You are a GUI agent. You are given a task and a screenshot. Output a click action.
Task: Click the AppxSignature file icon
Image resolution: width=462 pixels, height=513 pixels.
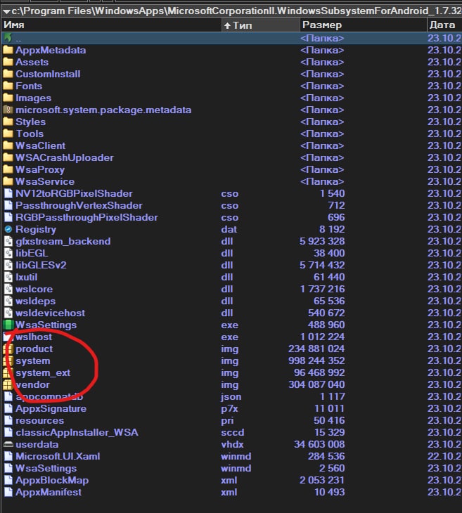(x=8, y=408)
